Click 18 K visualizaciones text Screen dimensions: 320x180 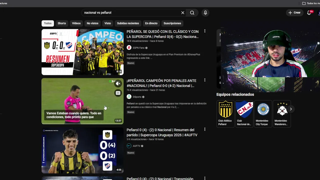pyautogui.click(x=137, y=41)
